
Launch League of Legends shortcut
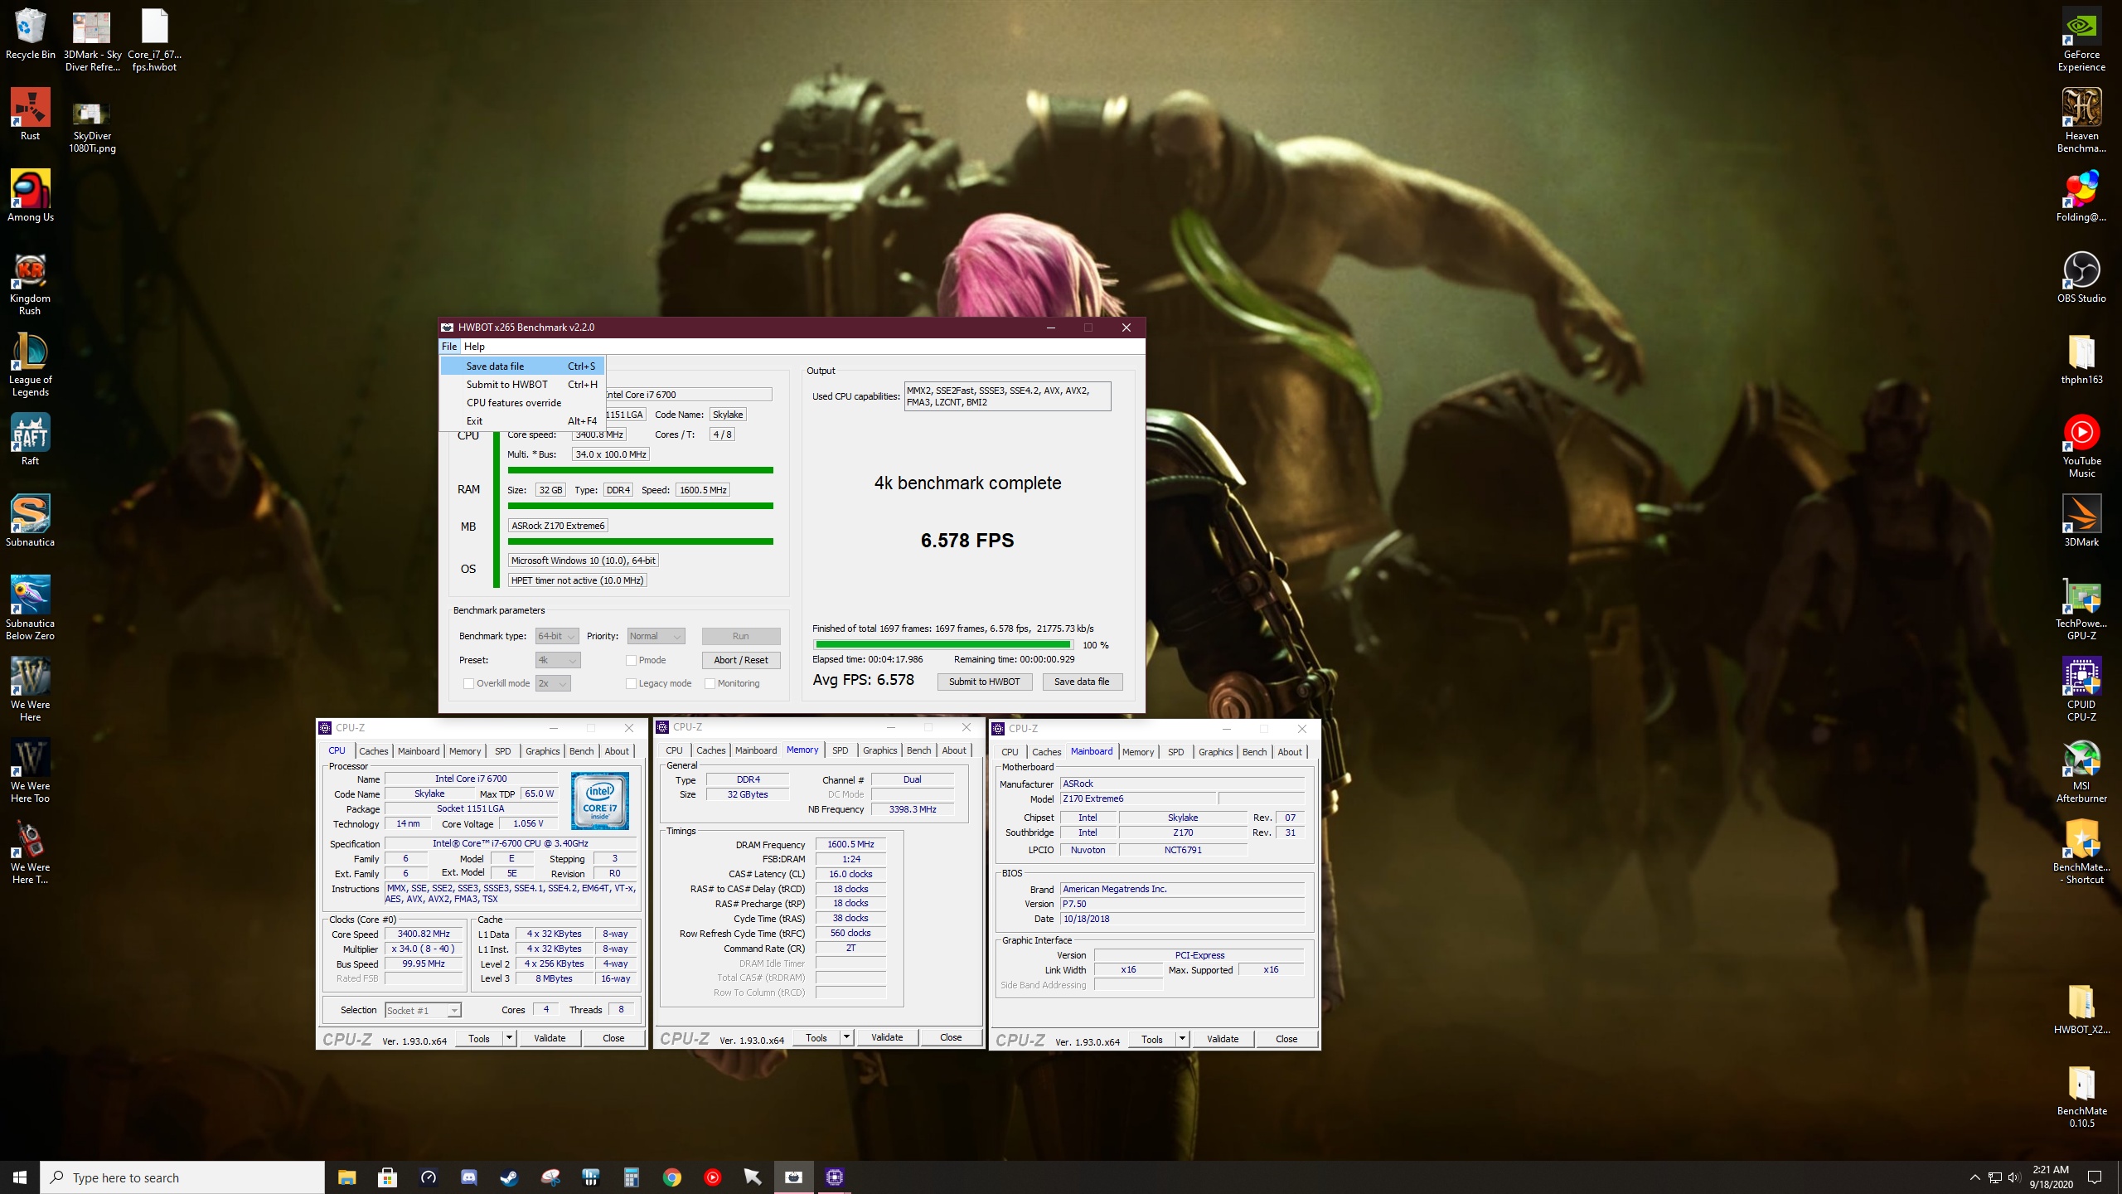30,365
